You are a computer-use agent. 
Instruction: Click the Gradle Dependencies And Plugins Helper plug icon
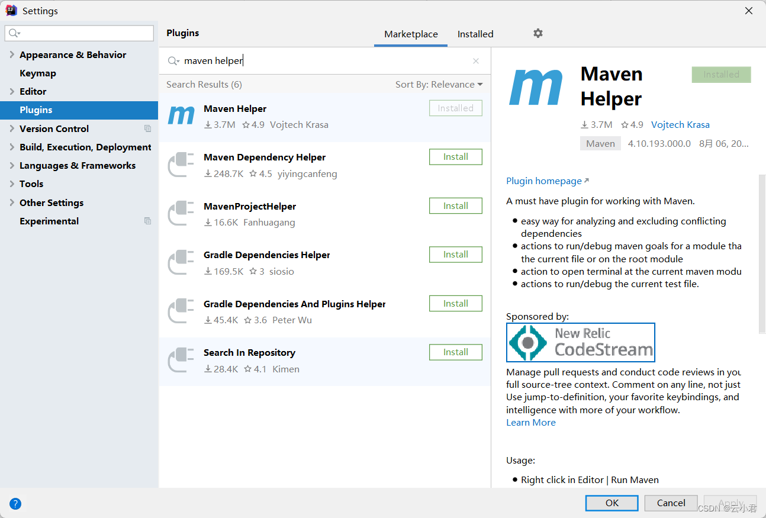pyautogui.click(x=181, y=311)
